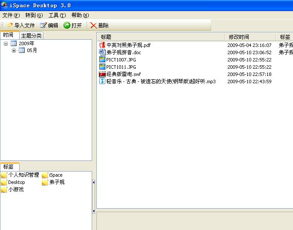This screenshot has width=293, height=230.
Task: Collapse the 2009年 tree node
Action: pos(6,44)
